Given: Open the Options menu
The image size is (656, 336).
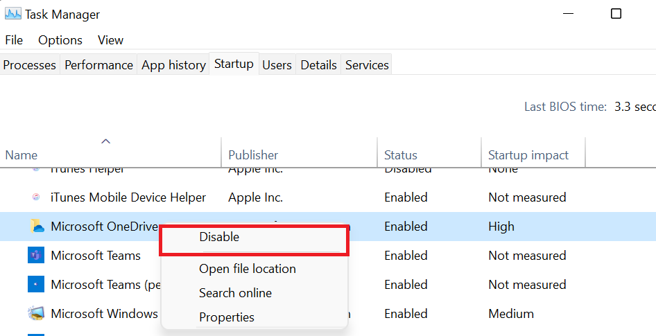Looking at the screenshot, I should pyautogui.click(x=60, y=40).
